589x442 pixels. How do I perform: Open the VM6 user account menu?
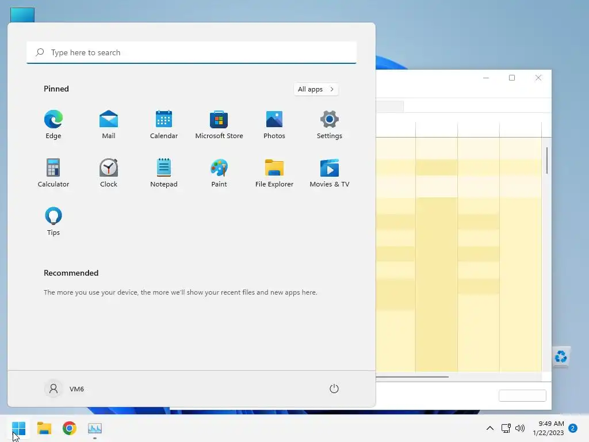pos(64,388)
